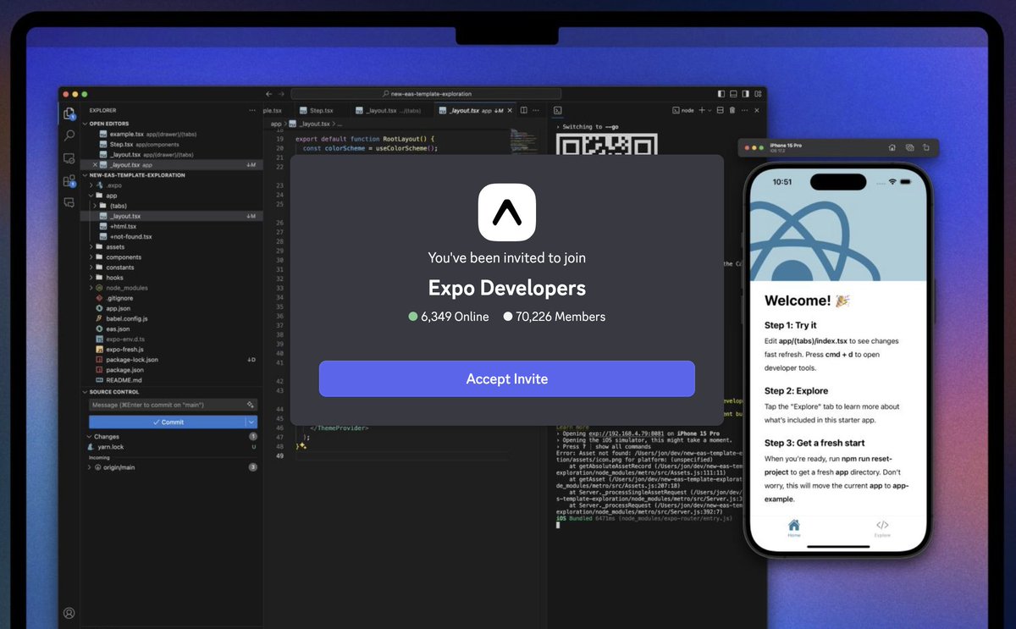The height and width of the screenshot is (629, 1016).
Task: Tap the Home tab in the iPhone app
Action: pos(793,528)
